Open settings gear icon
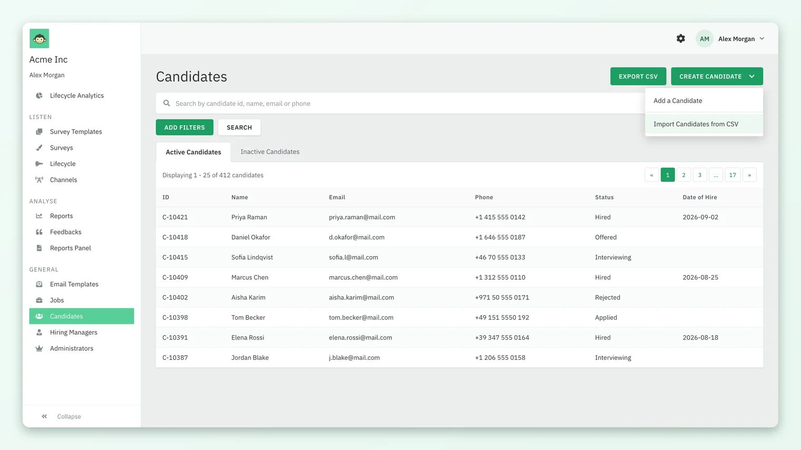The image size is (801, 450). pyautogui.click(x=681, y=38)
